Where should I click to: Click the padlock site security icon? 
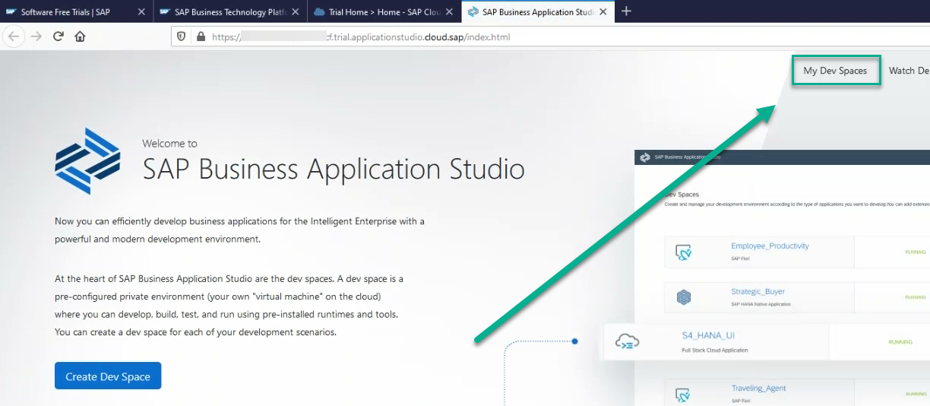201,36
